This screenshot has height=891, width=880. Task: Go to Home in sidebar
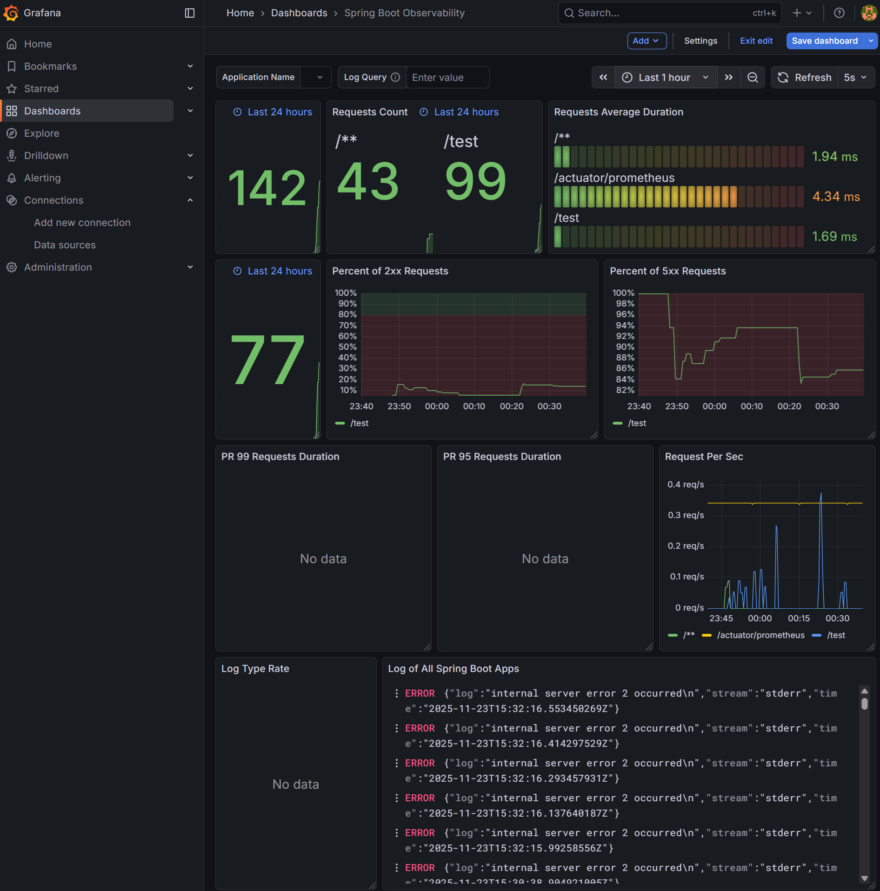coord(38,44)
